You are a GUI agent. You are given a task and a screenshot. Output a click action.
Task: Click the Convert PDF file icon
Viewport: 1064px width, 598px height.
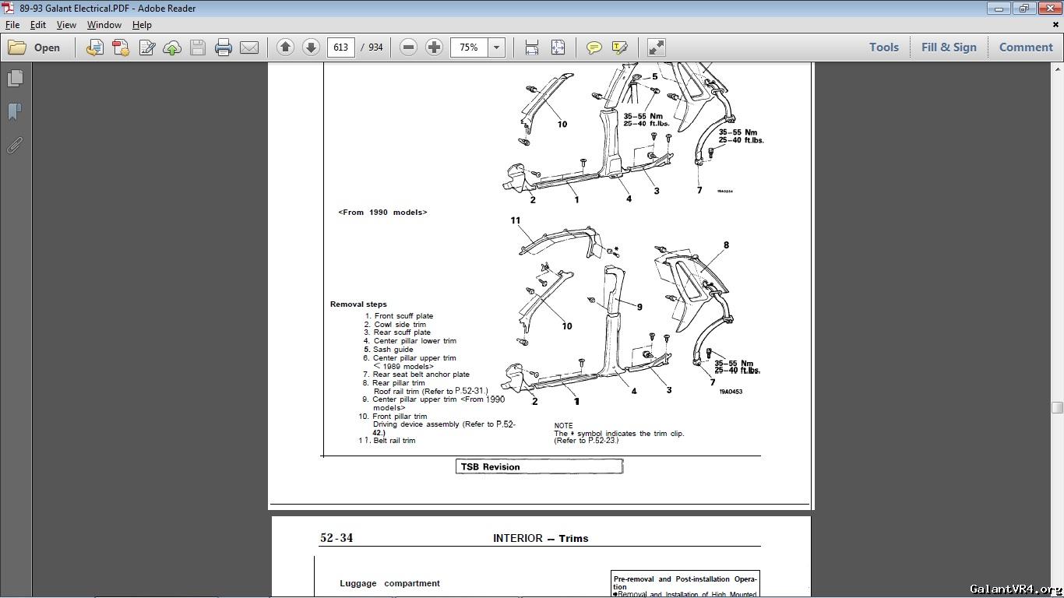(x=121, y=47)
